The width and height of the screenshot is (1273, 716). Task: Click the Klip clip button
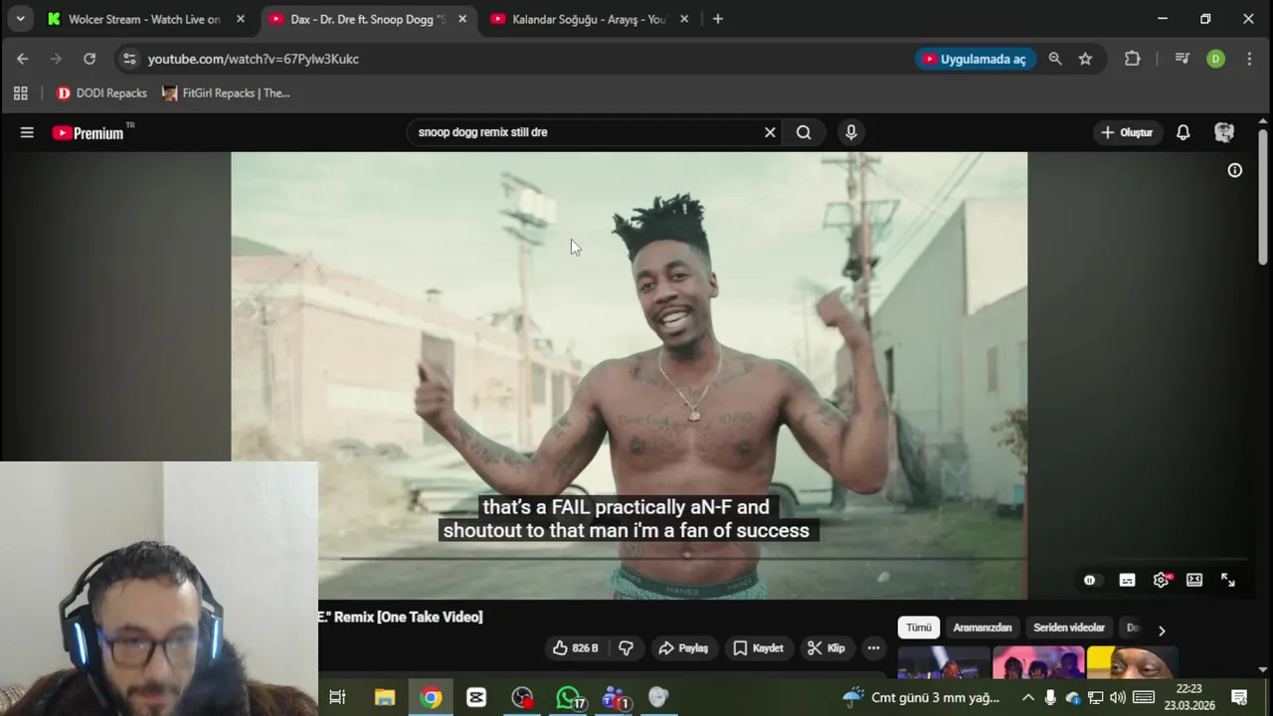click(826, 648)
